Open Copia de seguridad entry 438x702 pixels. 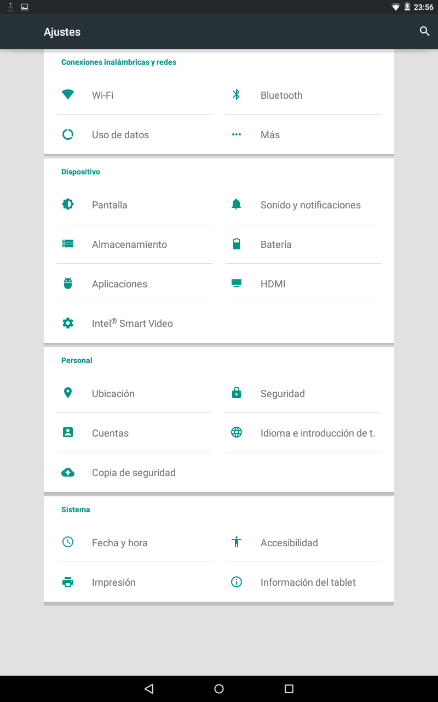pos(135,472)
